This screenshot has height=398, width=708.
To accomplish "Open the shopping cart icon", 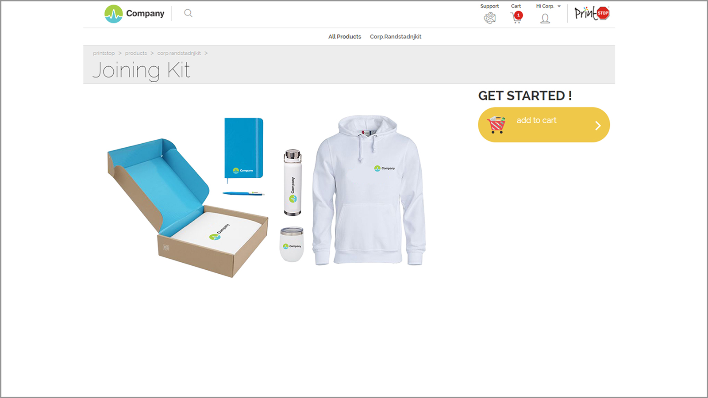I will 516,18.
